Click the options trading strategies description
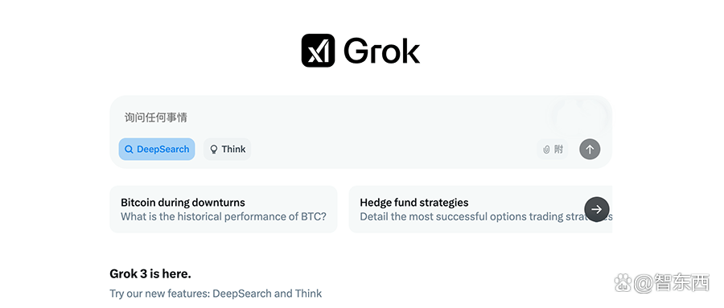 pyautogui.click(x=486, y=216)
